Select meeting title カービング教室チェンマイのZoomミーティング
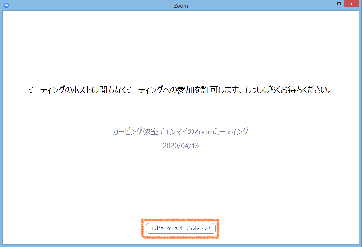 (180, 131)
